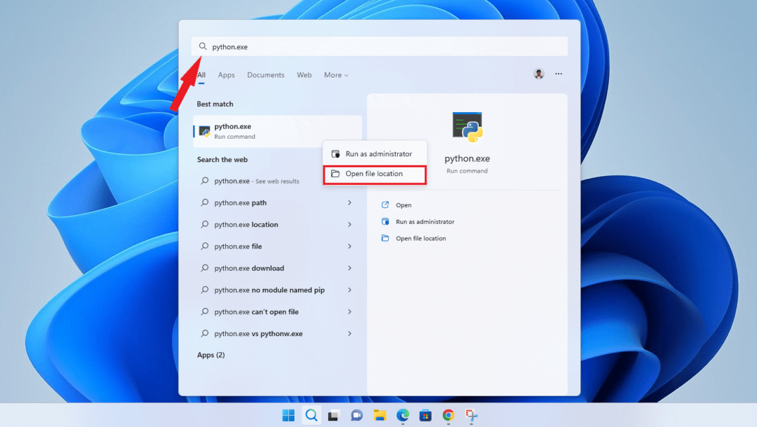The image size is (757, 427).
Task: Open the Microsoft Edge taskbar icon
Action: pos(402,415)
